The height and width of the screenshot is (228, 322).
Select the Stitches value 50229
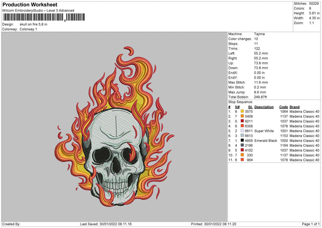(x=314, y=4)
